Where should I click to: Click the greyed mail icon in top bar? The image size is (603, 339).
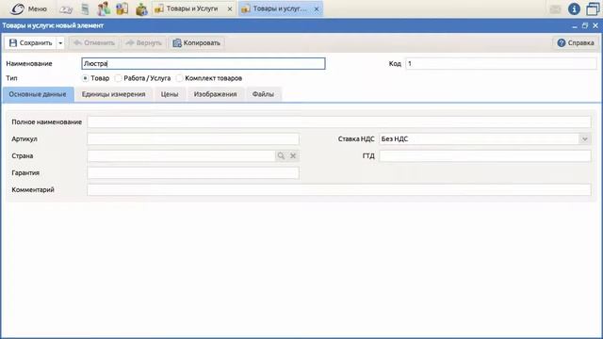[555, 8]
